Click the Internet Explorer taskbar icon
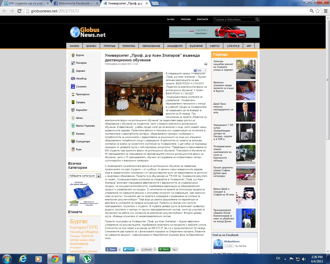This screenshot has height=264, width=330. (x=23, y=259)
